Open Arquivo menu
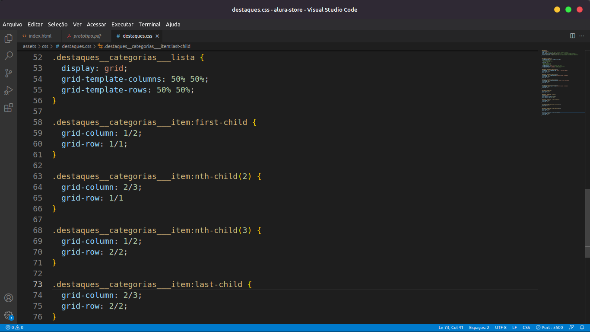This screenshot has width=590, height=332. click(13, 24)
